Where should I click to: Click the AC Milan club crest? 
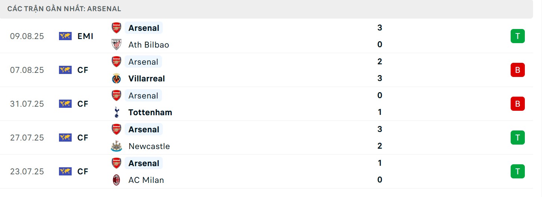tap(116, 180)
